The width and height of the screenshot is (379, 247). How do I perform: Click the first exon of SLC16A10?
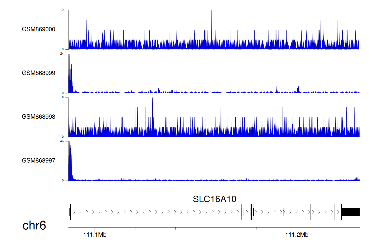point(70,212)
